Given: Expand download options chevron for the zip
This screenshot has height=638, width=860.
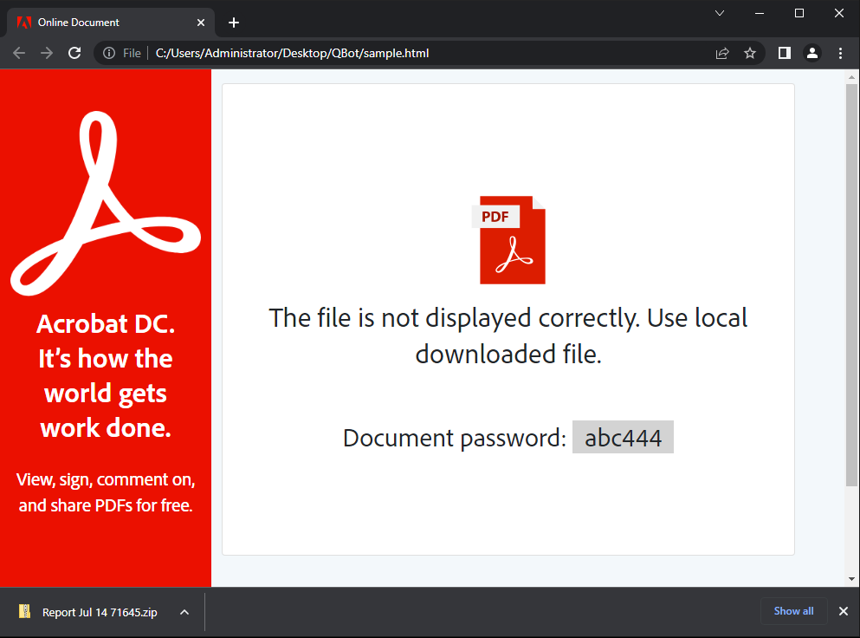Looking at the screenshot, I should pos(184,612).
